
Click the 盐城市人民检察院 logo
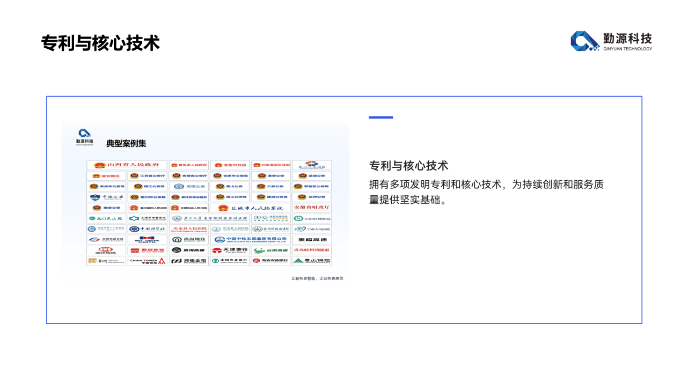click(x=251, y=208)
